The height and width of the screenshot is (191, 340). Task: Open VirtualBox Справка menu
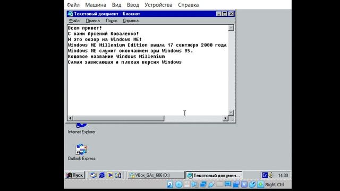click(x=188, y=5)
